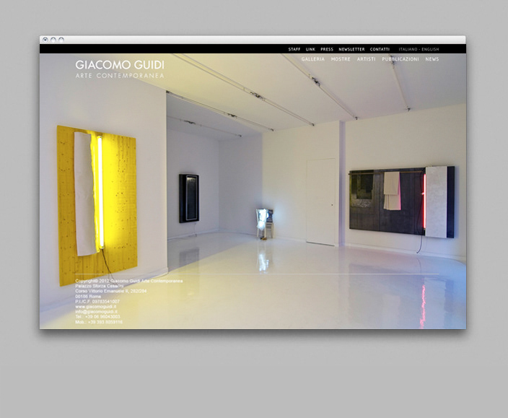
Task: Click the Copyright 2012 footer line
Action: pos(129,281)
